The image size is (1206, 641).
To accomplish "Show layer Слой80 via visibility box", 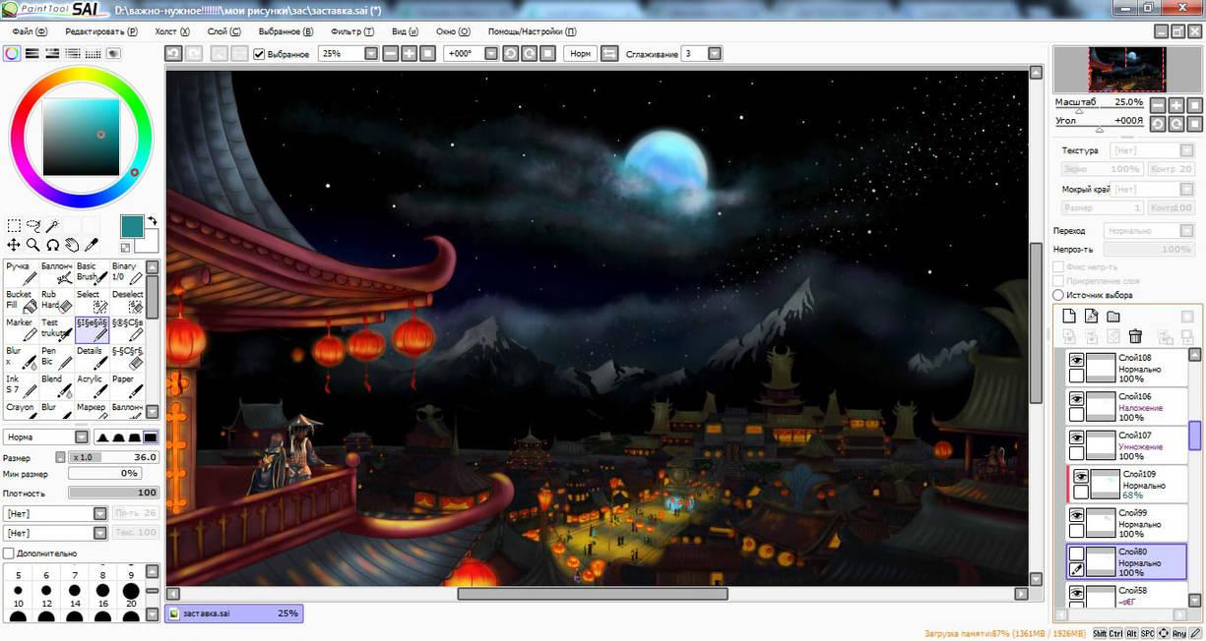I will point(1076,553).
